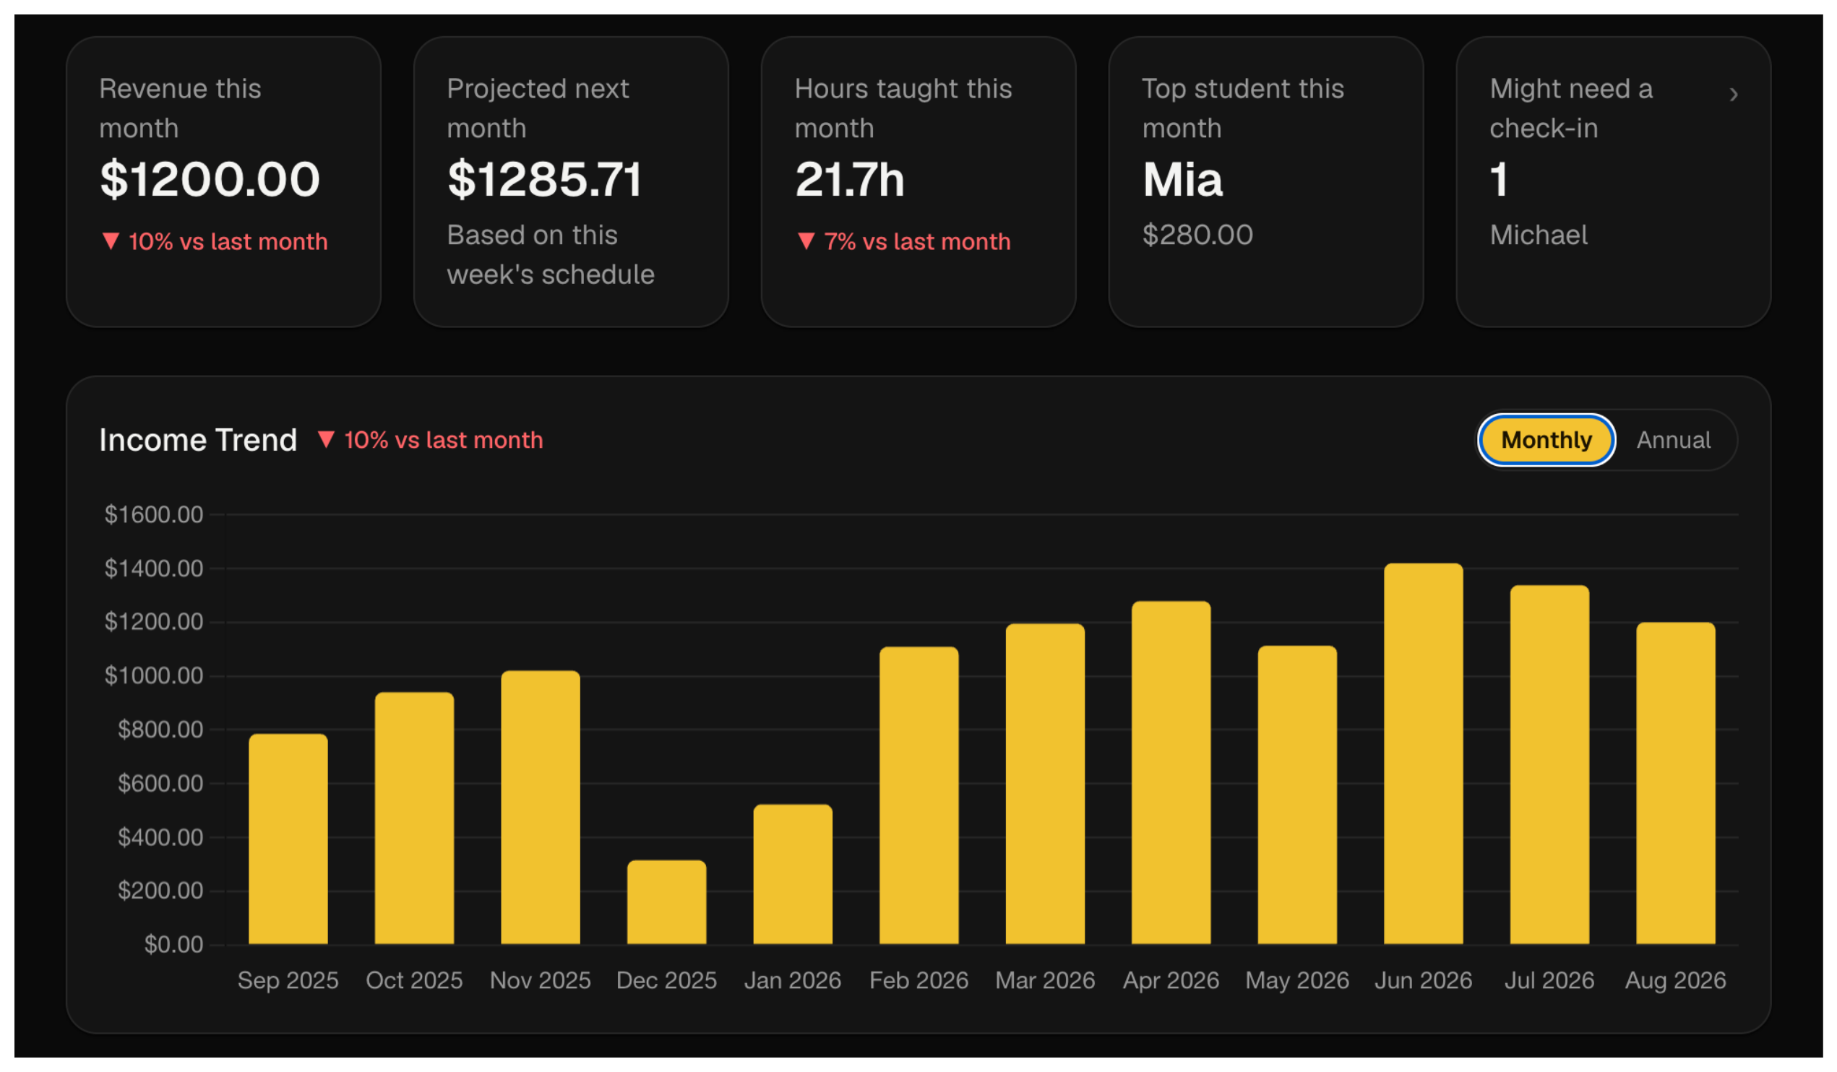Screen dimensions: 1837x1072
Task: Click the Jul 2026 income bar
Action: click(1549, 764)
